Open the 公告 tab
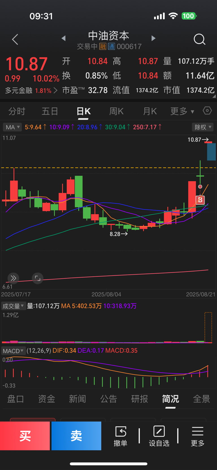This screenshot has height=470, width=217. point(108,399)
